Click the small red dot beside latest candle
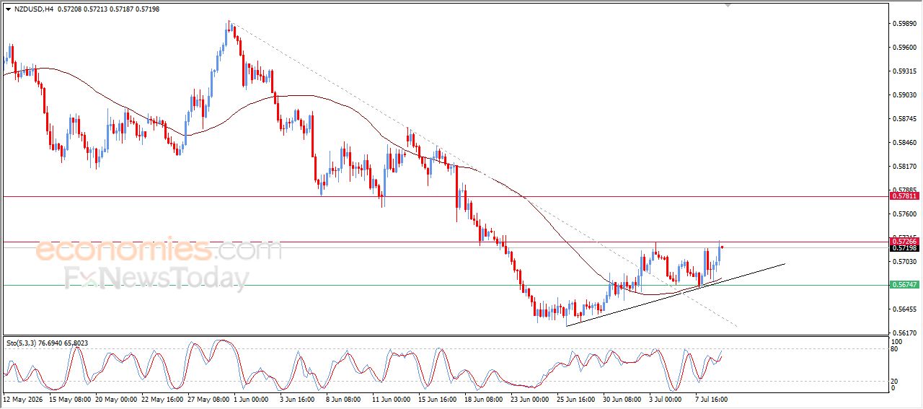 coord(722,247)
